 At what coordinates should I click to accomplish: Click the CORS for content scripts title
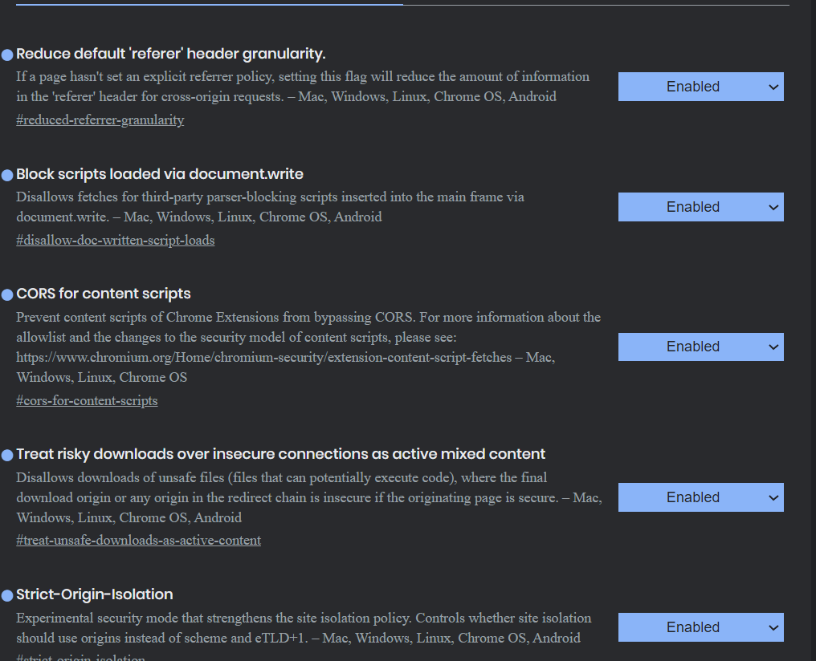103,294
